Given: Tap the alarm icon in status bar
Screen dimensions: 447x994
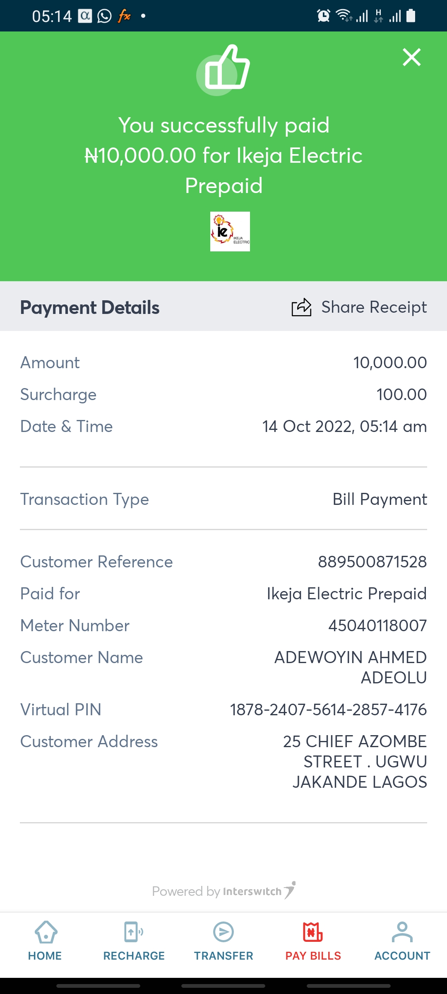Looking at the screenshot, I should click(323, 16).
